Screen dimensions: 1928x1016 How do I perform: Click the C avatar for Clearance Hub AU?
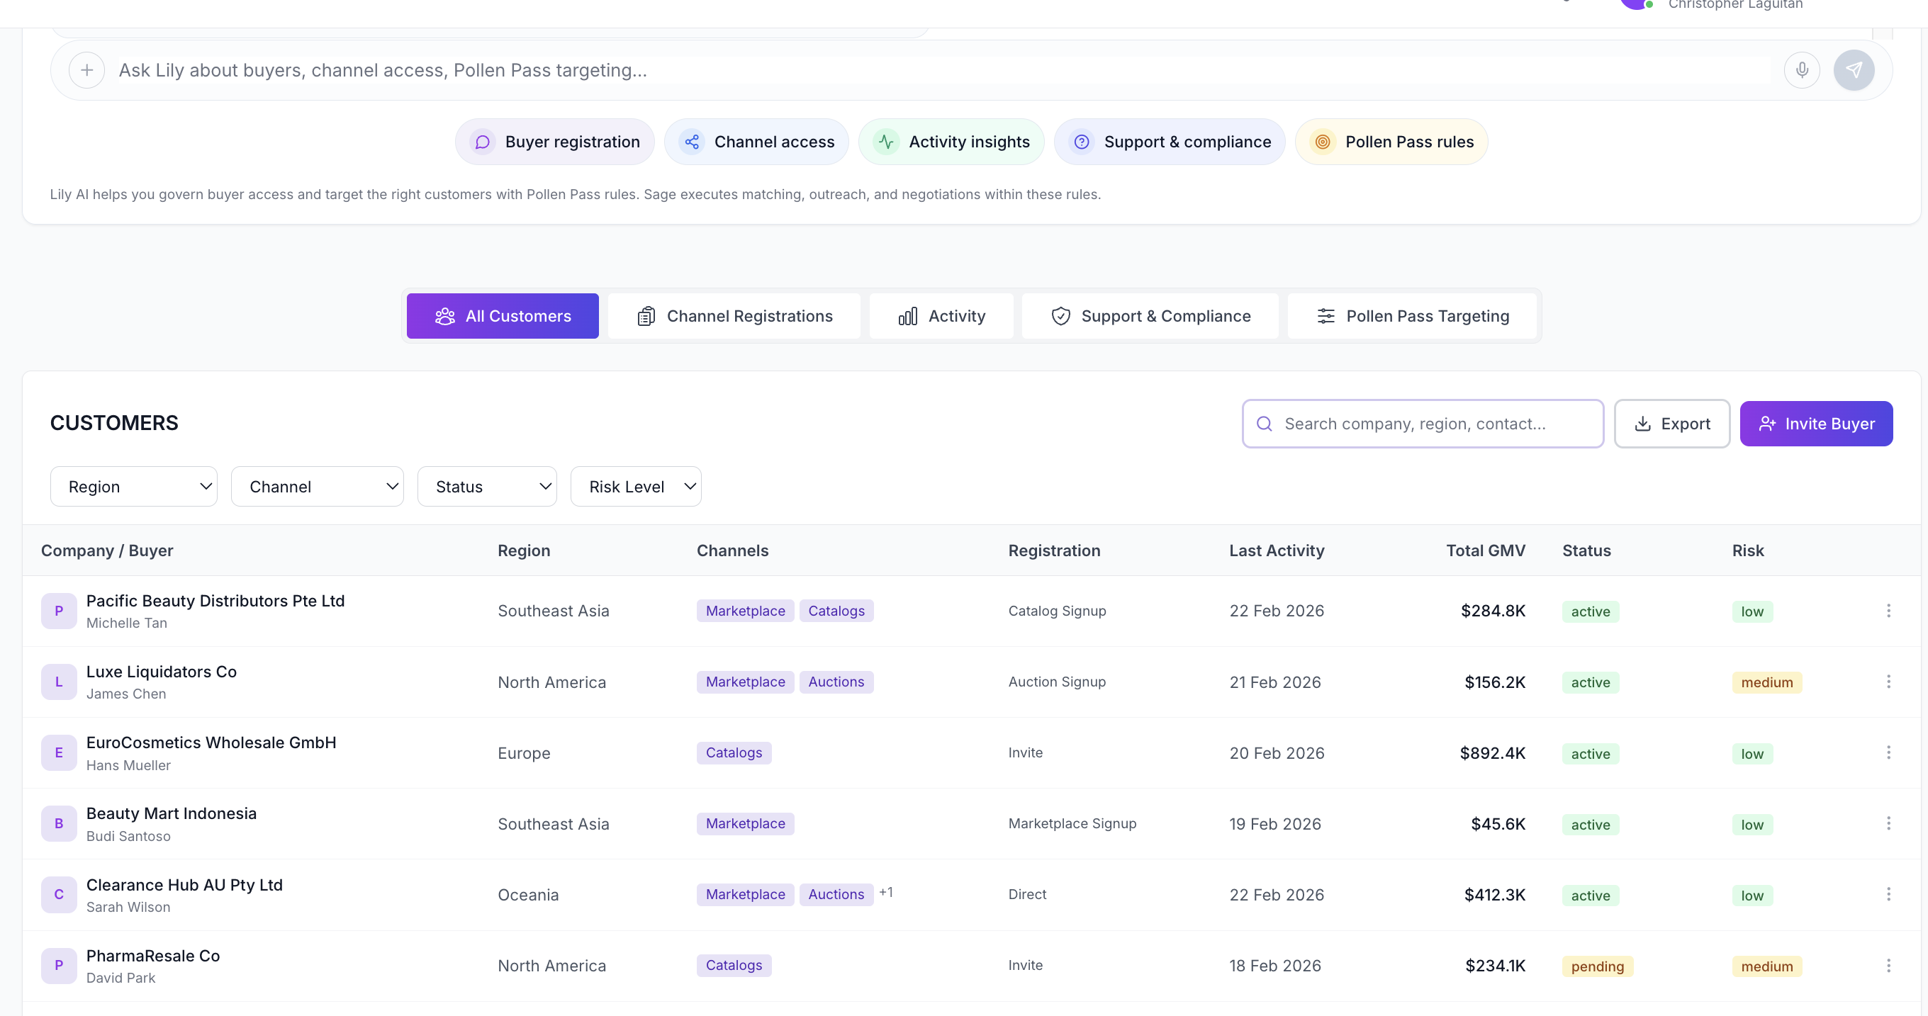59,894
